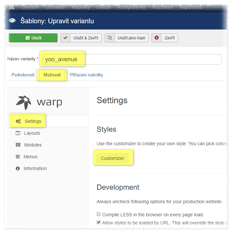Click the copy icon of Uložit jako kopii
This screenshot has height=233, width=232.
click(x=110, y=38)
